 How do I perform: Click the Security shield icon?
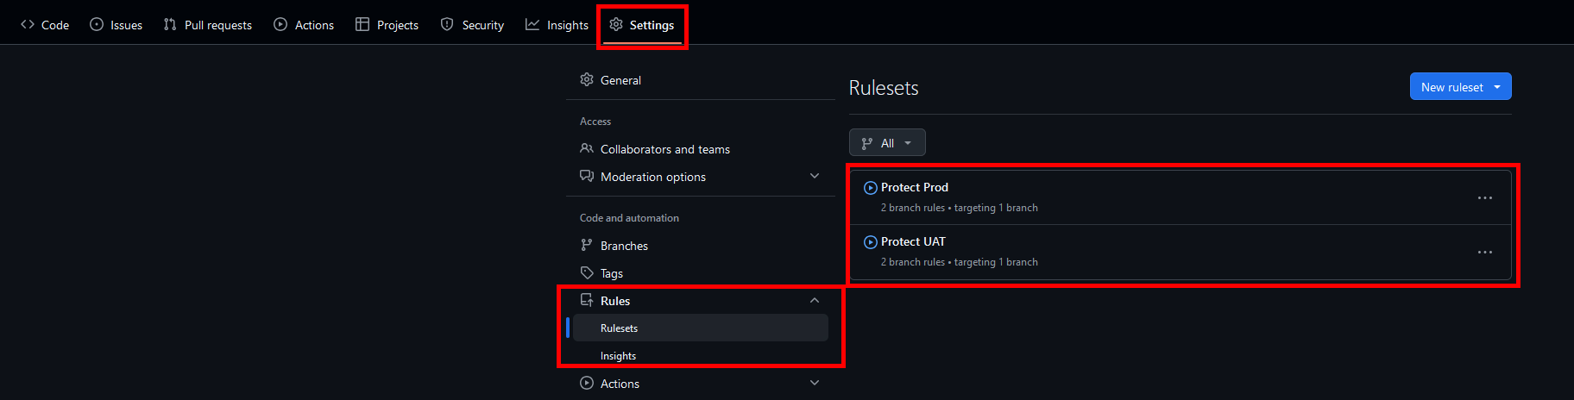tap(447, 24)
